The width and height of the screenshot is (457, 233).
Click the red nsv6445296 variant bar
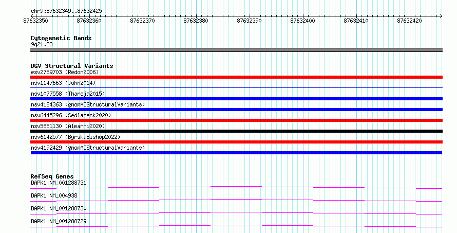(236, 120)
